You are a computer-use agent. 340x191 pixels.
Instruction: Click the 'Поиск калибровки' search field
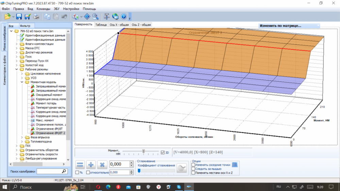coord(49,171)
